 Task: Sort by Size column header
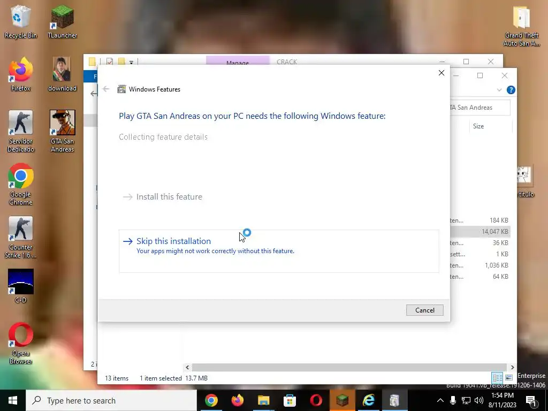coord(491,126)
